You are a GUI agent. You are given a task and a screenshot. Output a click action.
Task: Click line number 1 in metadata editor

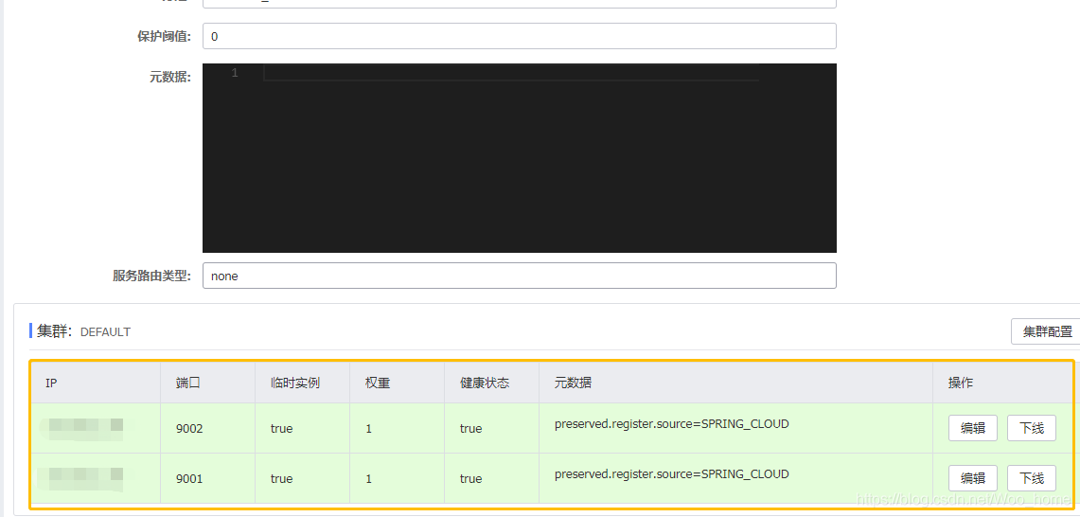tap(235, 72)
